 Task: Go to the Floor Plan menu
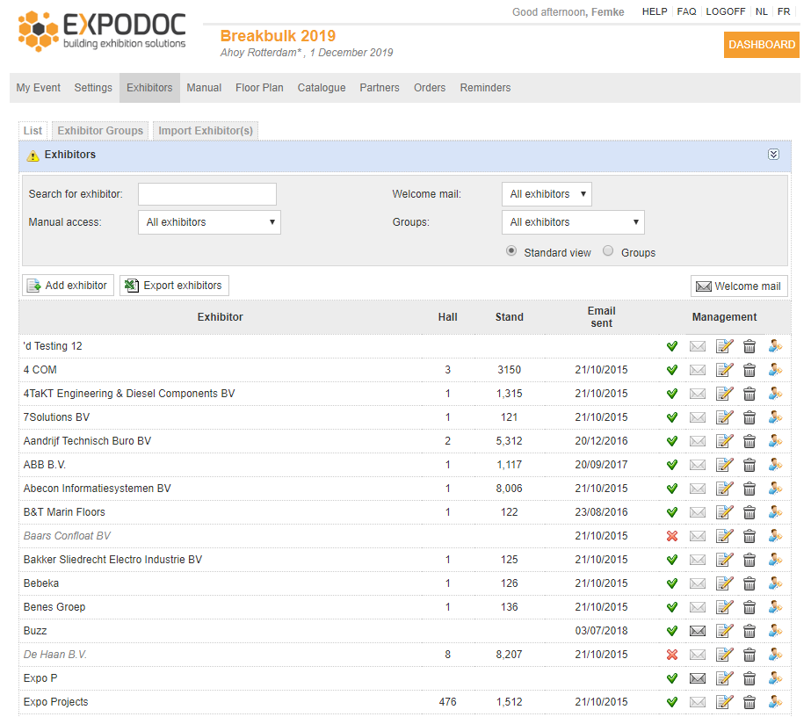click(x=259, y=88)
